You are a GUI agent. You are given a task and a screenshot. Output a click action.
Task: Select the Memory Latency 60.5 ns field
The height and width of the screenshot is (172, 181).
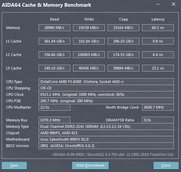(x=158, y=28)
